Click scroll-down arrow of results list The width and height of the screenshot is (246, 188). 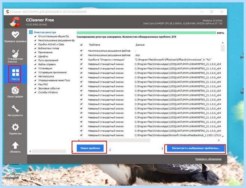(223, 136)
